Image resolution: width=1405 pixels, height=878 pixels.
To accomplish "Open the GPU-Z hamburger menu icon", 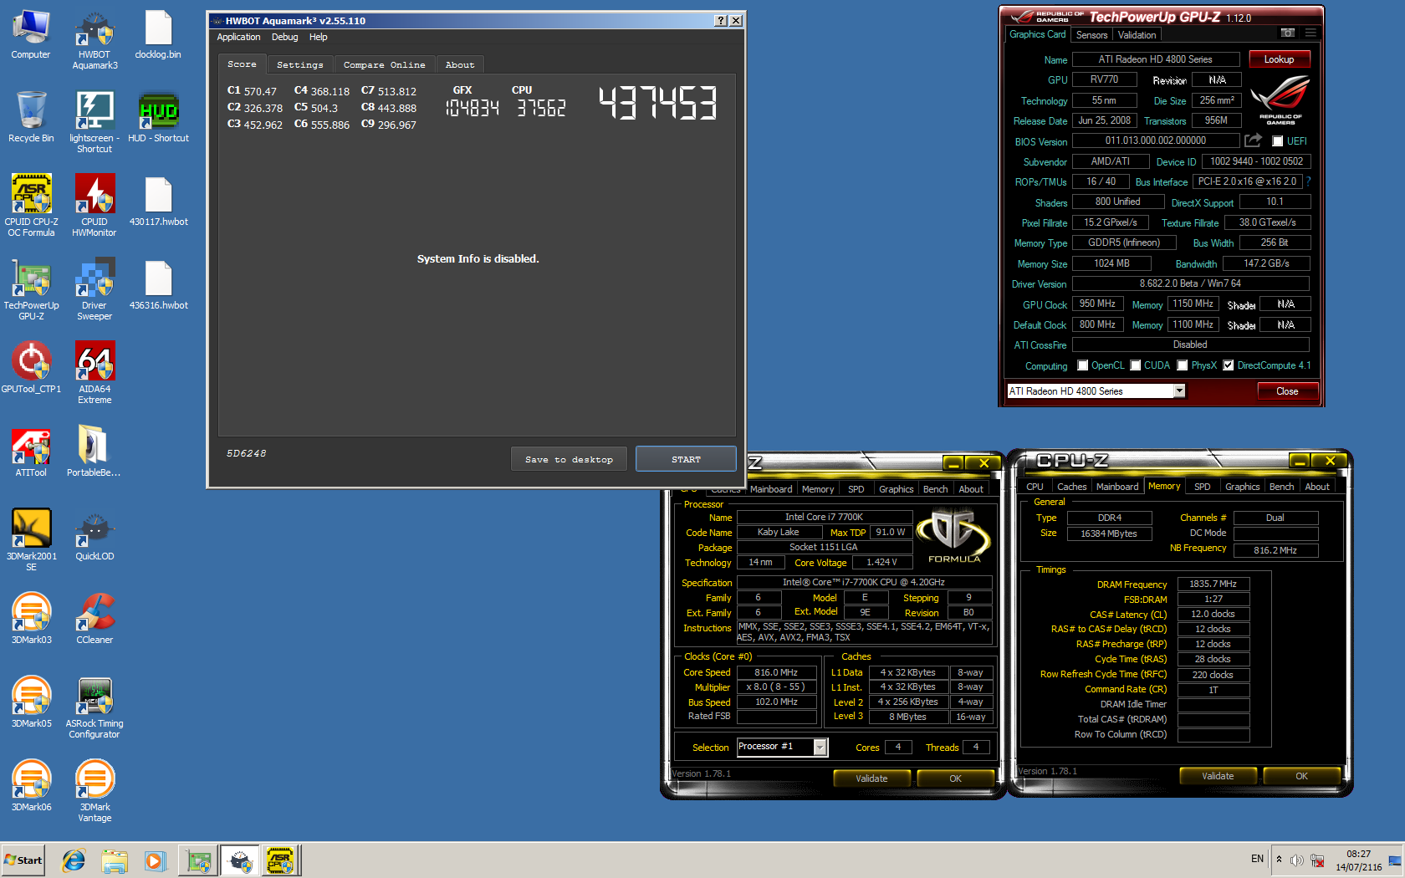I will tap(1310, 33).
